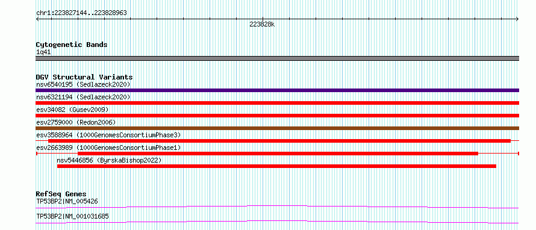Click the gray 1q41 cytogenetic band bar
This screenshot has width=536, height=230.
point(277,58)
